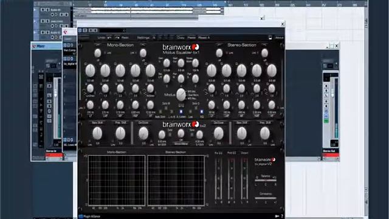Click the Redo arrow icon in plugin toolbar

[117, 38]
